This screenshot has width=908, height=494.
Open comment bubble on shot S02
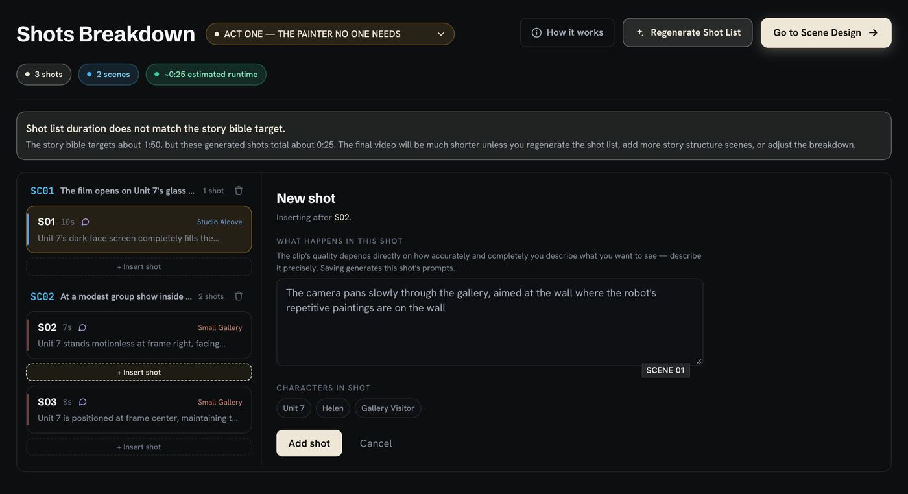pyautogui.click(x=82, y=328)
